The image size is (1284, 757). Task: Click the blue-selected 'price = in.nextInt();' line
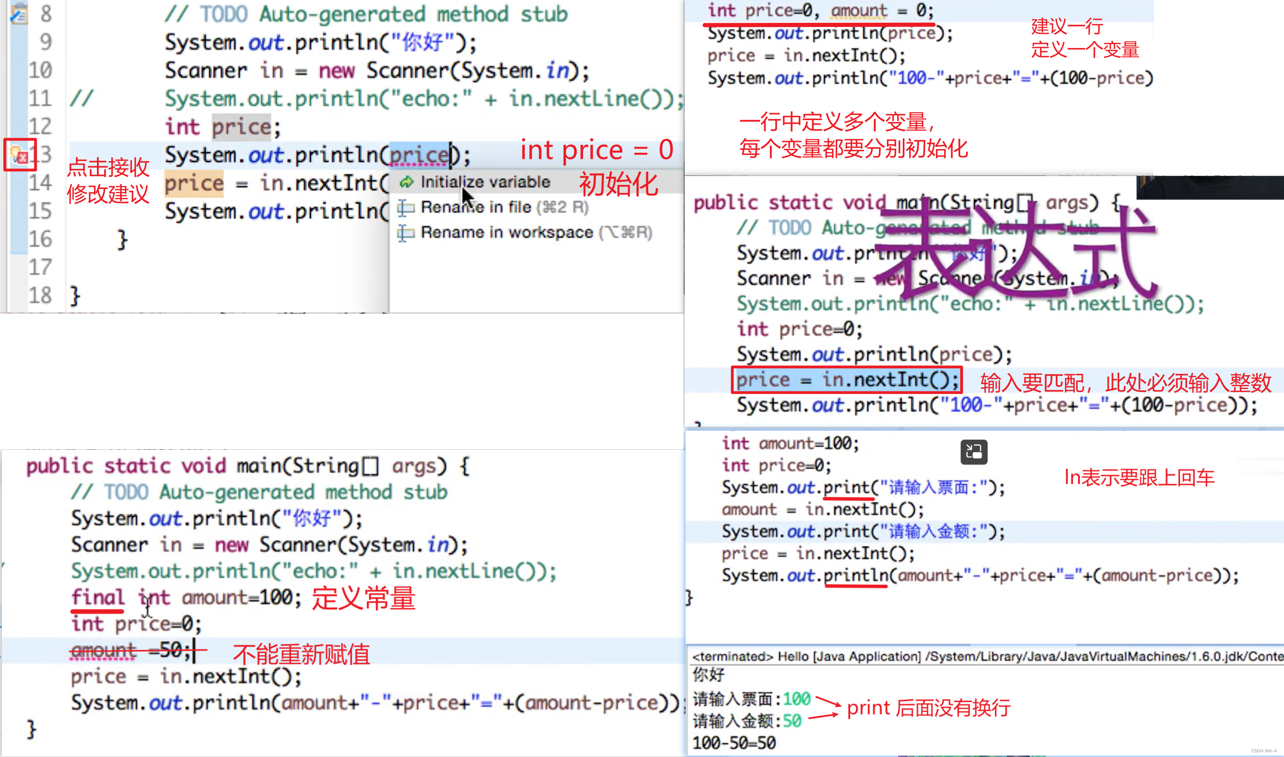click(x=847, y=380)
